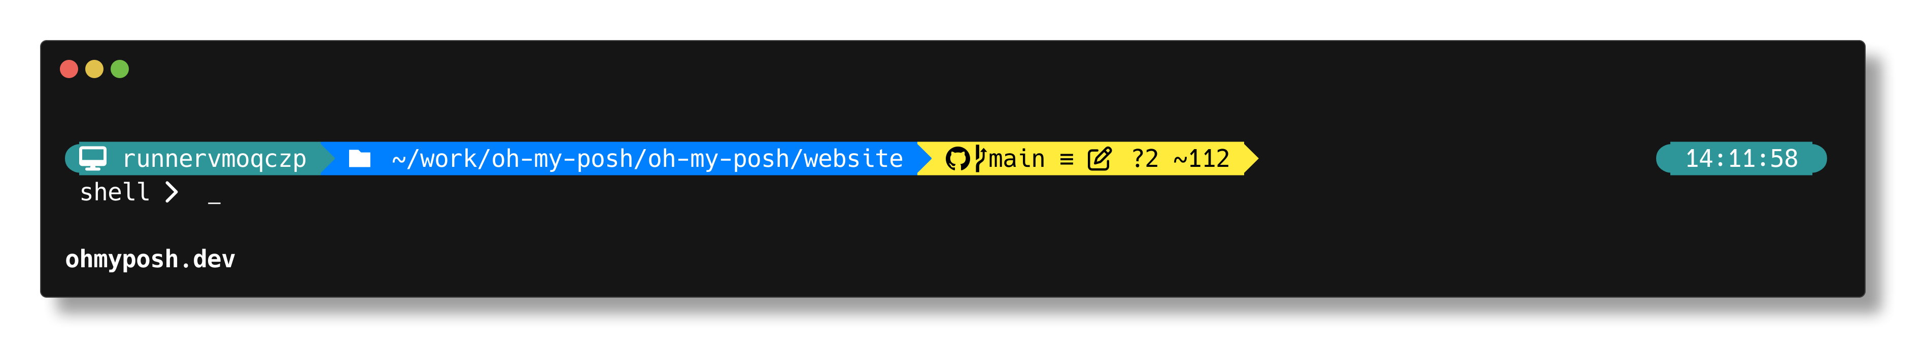The image size is (1922, 354).
Task: Click the 14:11:58 time segment
Action: click(x=1741, y=159)
